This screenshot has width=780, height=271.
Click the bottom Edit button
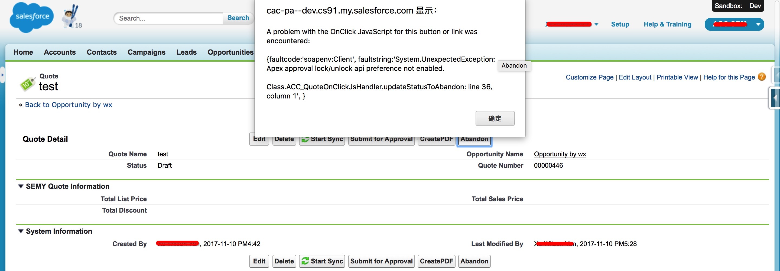(259, 261)
